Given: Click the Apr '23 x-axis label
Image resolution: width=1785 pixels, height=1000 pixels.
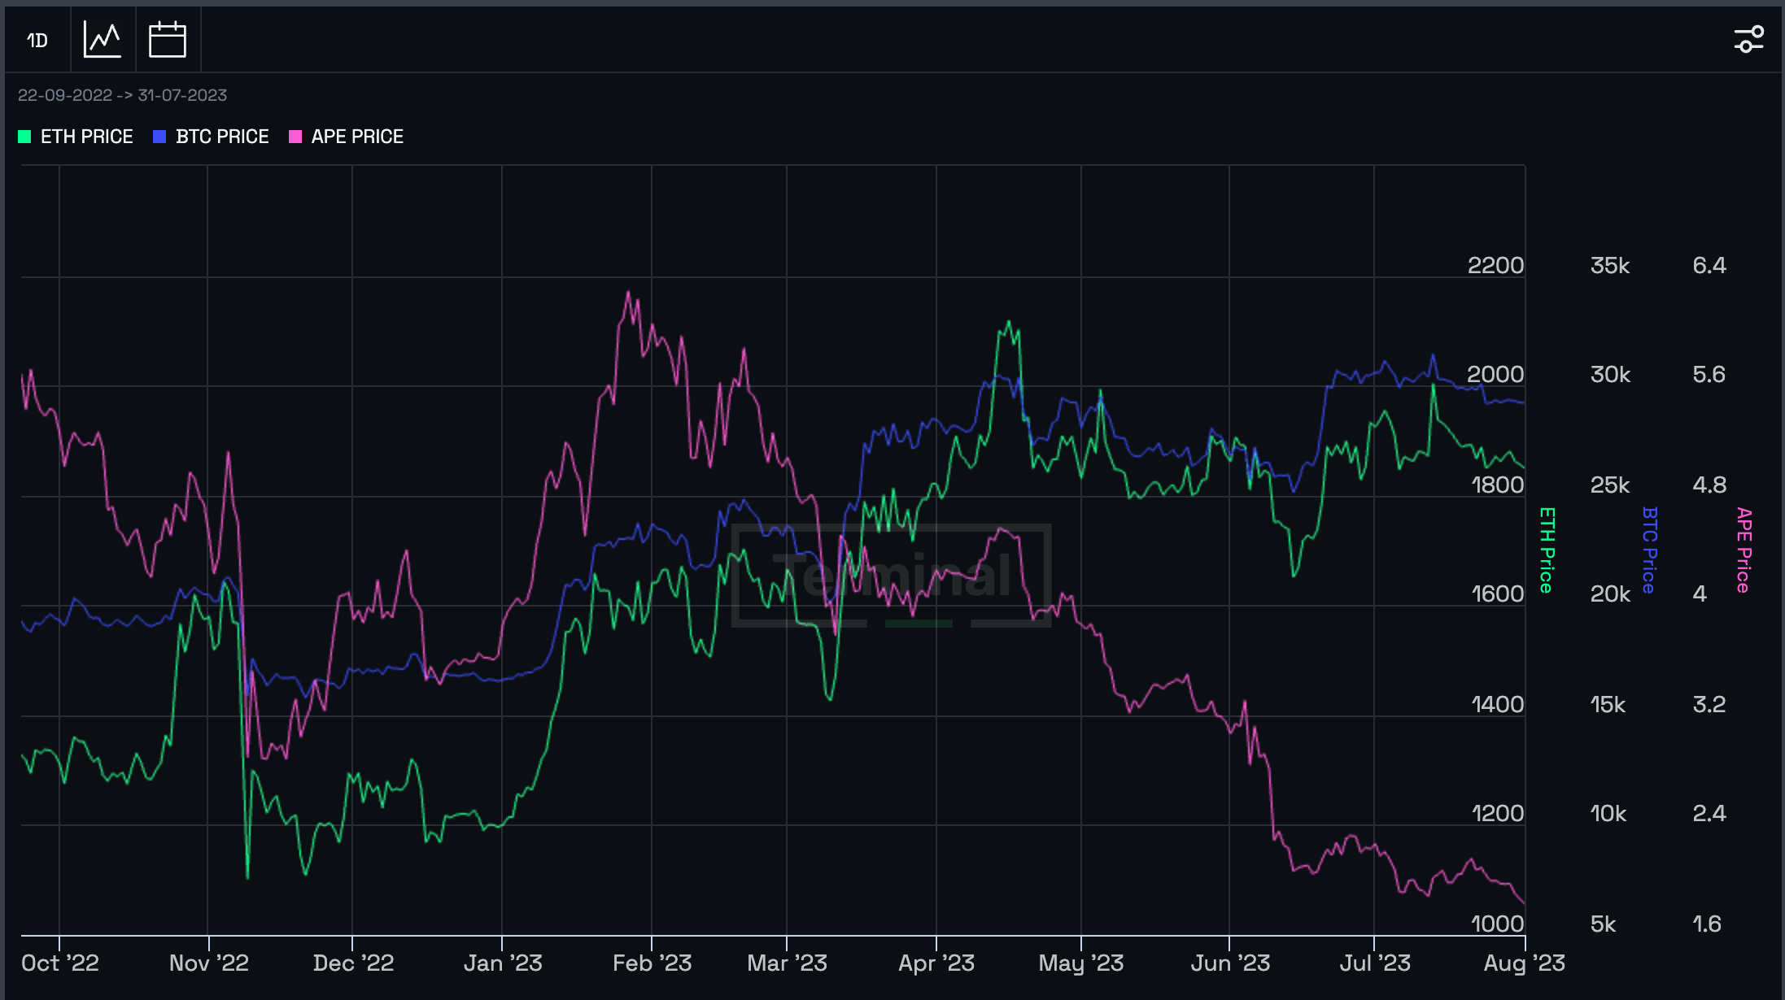Looking at the screenshot, I should (x=936, y=963).
